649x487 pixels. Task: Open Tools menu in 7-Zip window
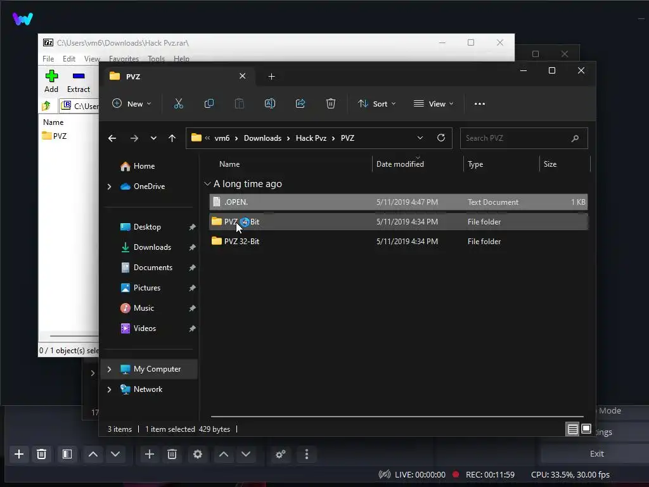[157, 59]
